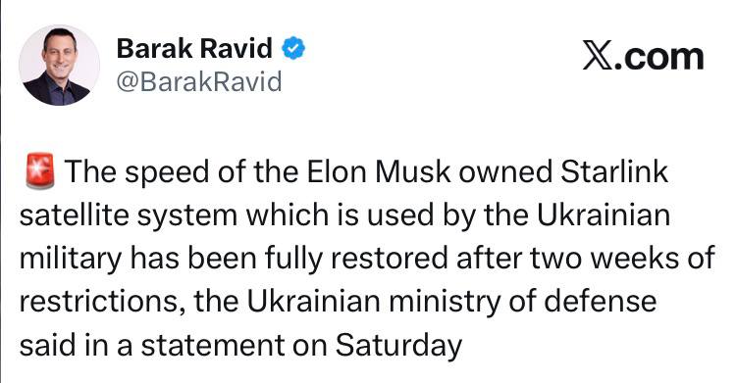This screenshot has height=383, width=736.
Task: Click "Ukrainian" at the second line's end
Action: (x=604, y=215)
